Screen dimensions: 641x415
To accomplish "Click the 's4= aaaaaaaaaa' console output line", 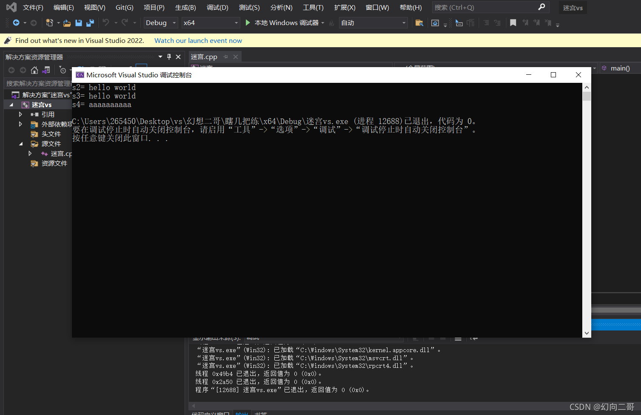I will click(102, 104).
